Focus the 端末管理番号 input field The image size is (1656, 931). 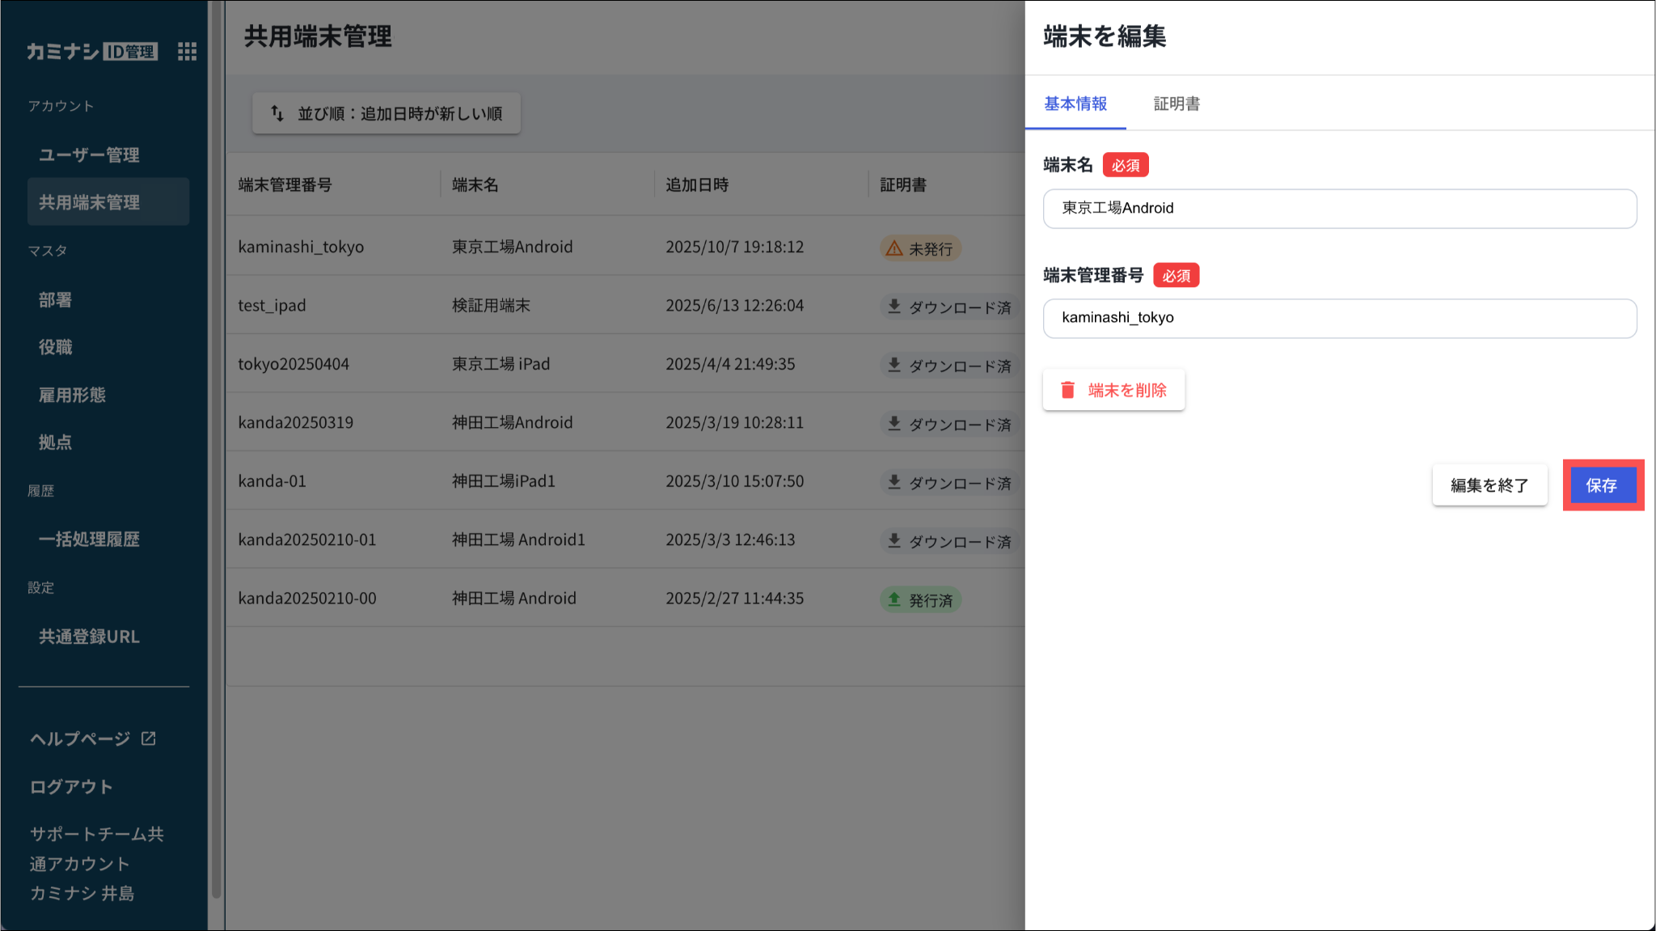(x=1340, y=318)
